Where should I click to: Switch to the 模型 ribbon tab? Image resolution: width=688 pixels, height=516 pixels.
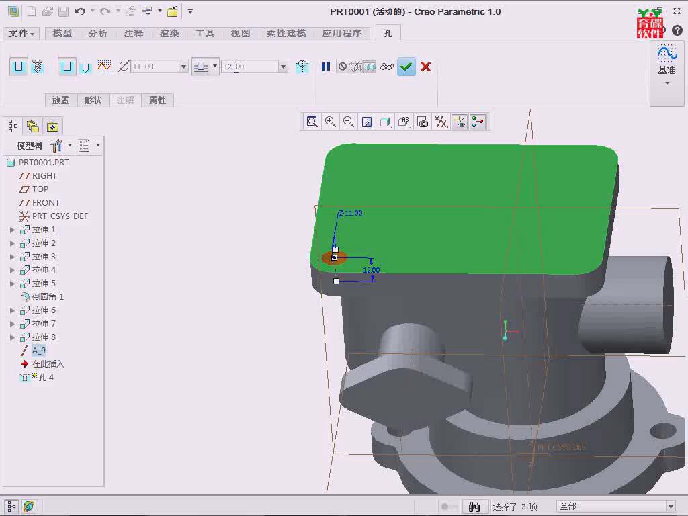click(x=62, y=34)
